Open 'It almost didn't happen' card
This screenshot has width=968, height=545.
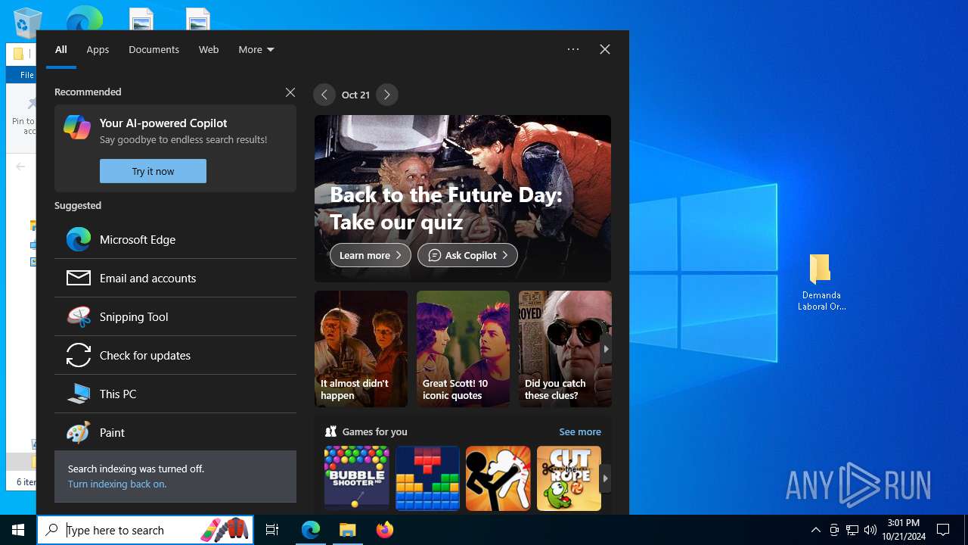click(x=361, y=349)
